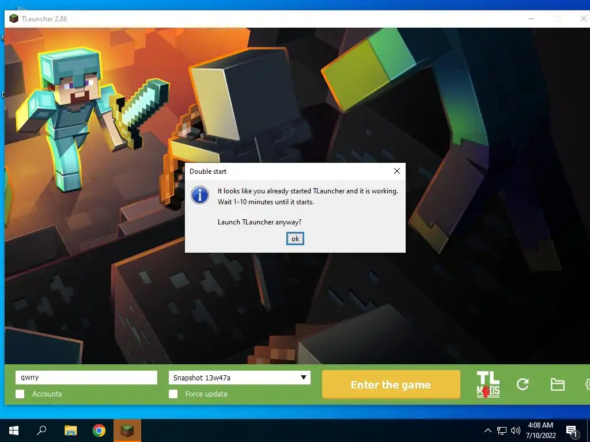Open File Explorer from the taskbar
The width and height of the screenshot is (590, 442).
70,430
